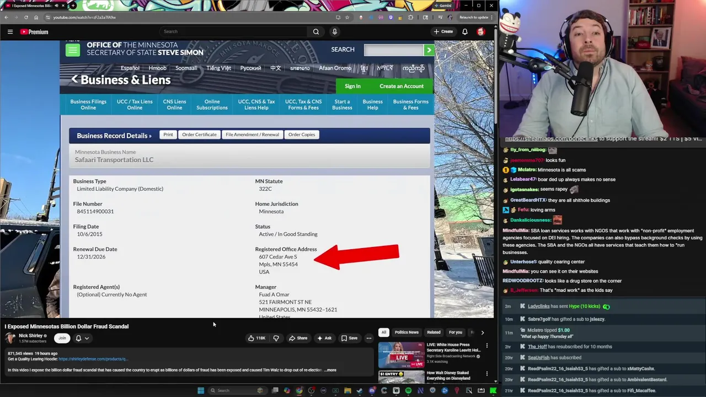Open Online Subscriptions menu item
706x397 pixels.
click(212, 104)
